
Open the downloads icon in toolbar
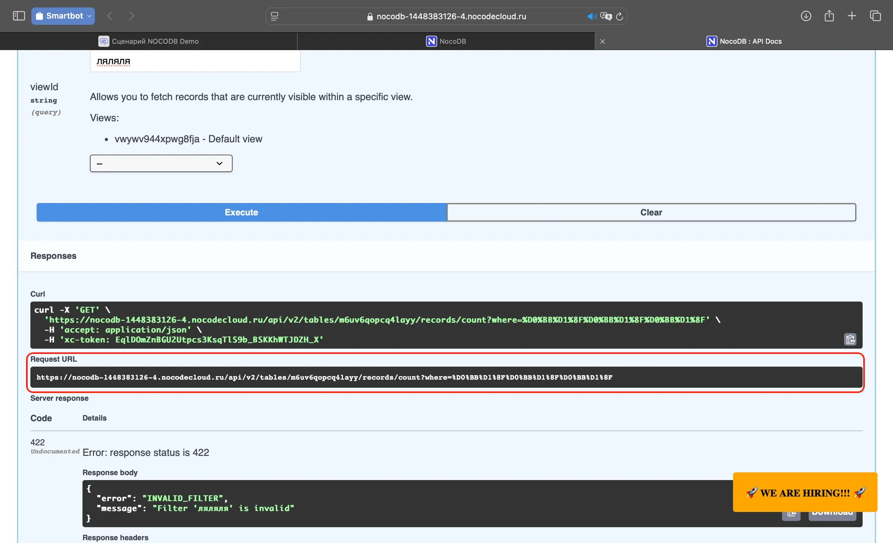(806, 16)
